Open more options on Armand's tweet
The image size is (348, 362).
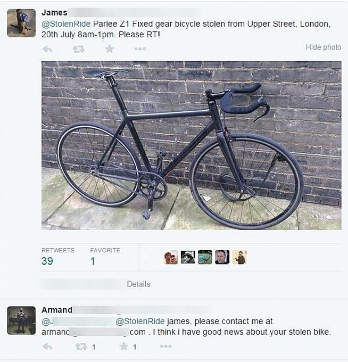click(165, 347)
